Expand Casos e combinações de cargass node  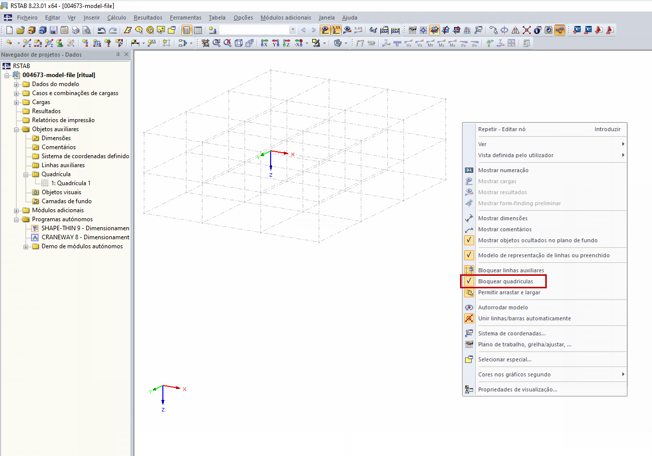pyautogui.click(x=17, y=93)
